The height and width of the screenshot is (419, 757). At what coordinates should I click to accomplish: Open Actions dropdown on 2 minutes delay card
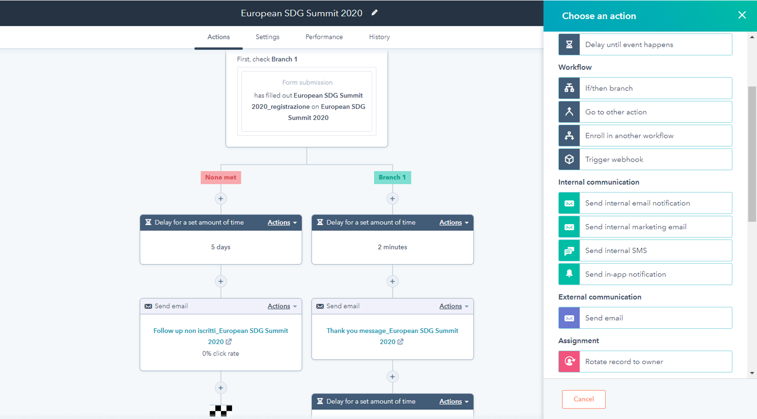click(x=454, y=223)
